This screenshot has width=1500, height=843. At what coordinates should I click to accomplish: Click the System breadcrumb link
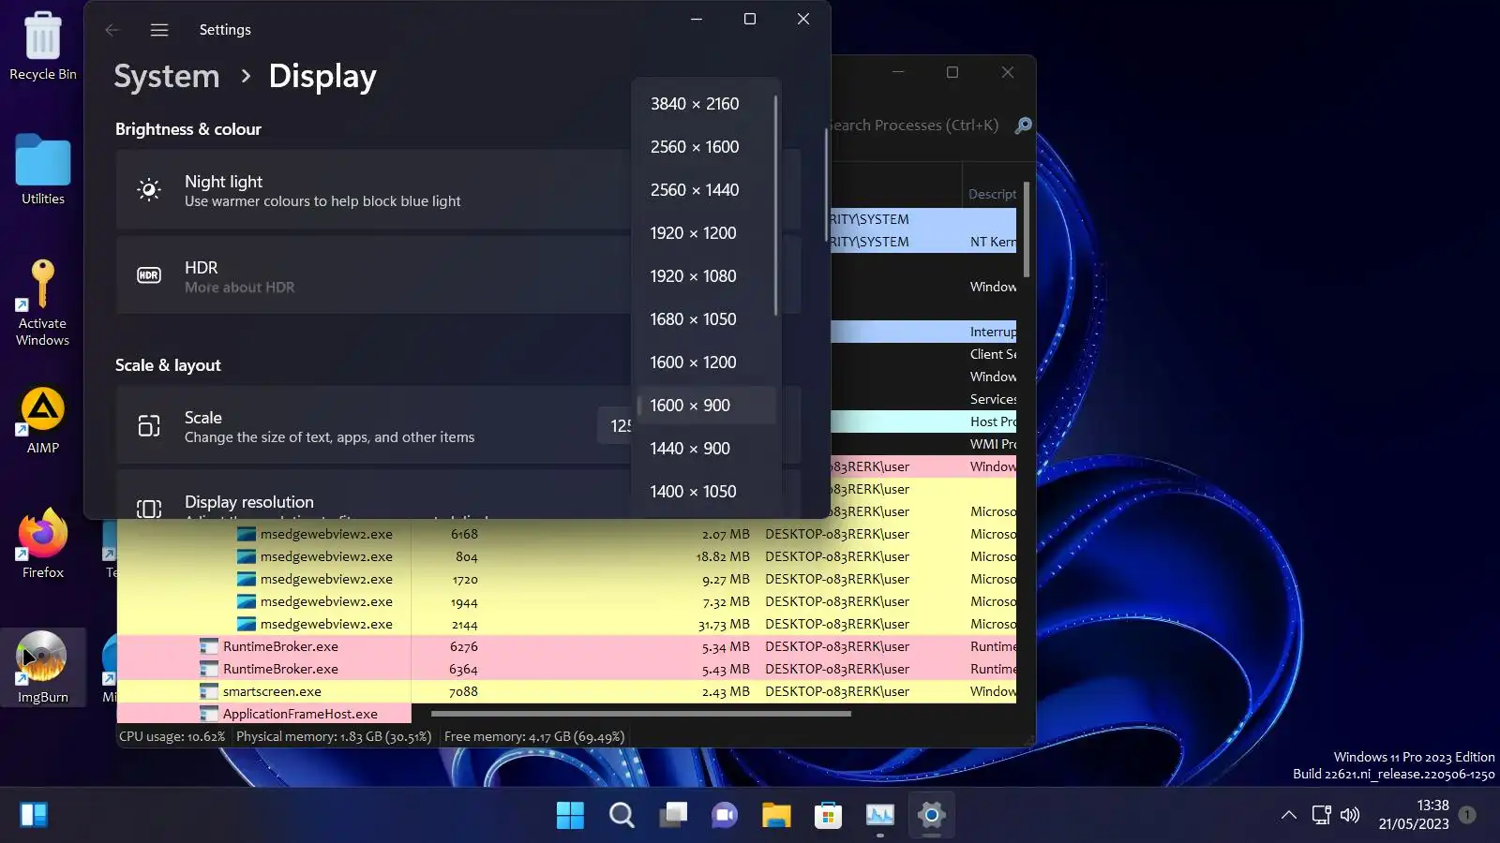(x=167, y=76)
